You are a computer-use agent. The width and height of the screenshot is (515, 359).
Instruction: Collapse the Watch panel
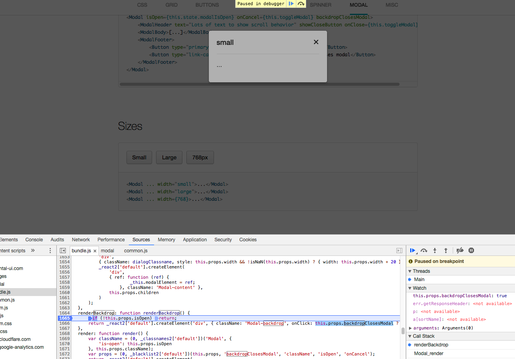(411, 288)
